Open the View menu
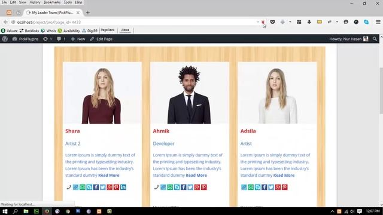The height and width of the screenshot is (215, 383). [23, 2]
